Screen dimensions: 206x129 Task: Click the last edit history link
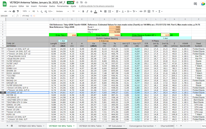[x=97, y=6]
